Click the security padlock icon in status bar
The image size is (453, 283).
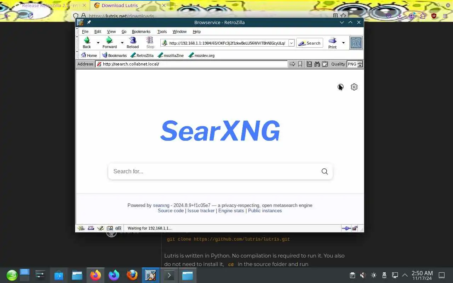[355, 228]
